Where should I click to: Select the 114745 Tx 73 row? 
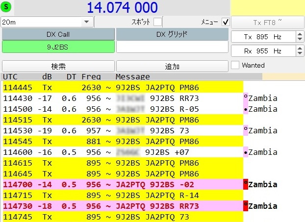click(x=123, y=217)
